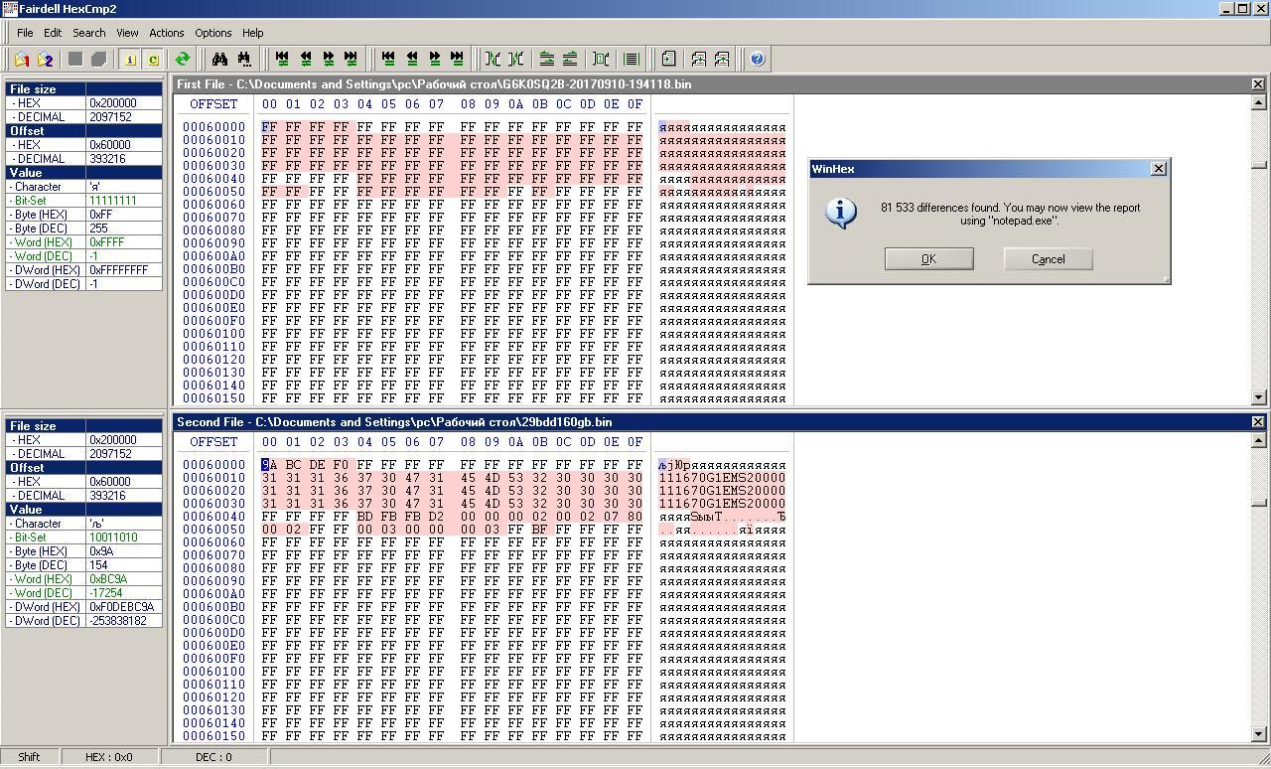Go to next difference (not-equal forward icon)
1271x769 pixels.
328,60
